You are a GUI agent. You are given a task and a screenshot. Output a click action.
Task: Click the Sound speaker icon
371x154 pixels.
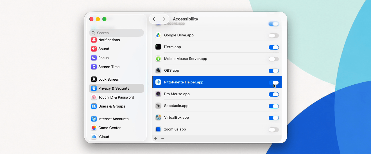(x=94, y=49)
